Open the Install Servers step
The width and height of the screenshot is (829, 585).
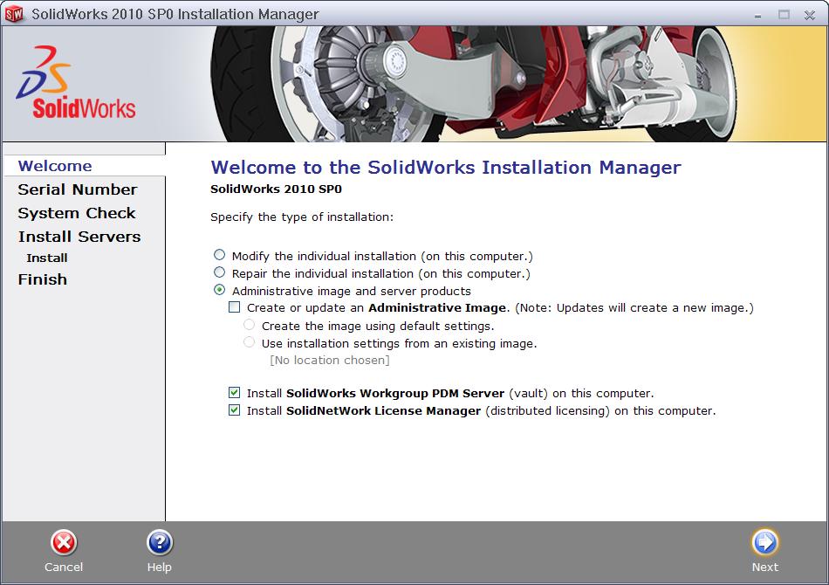[x=79, y=237]
